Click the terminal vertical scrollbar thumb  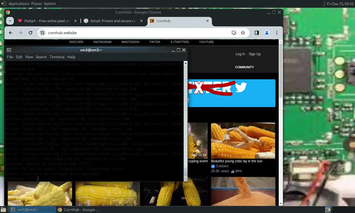coord(186,172)
